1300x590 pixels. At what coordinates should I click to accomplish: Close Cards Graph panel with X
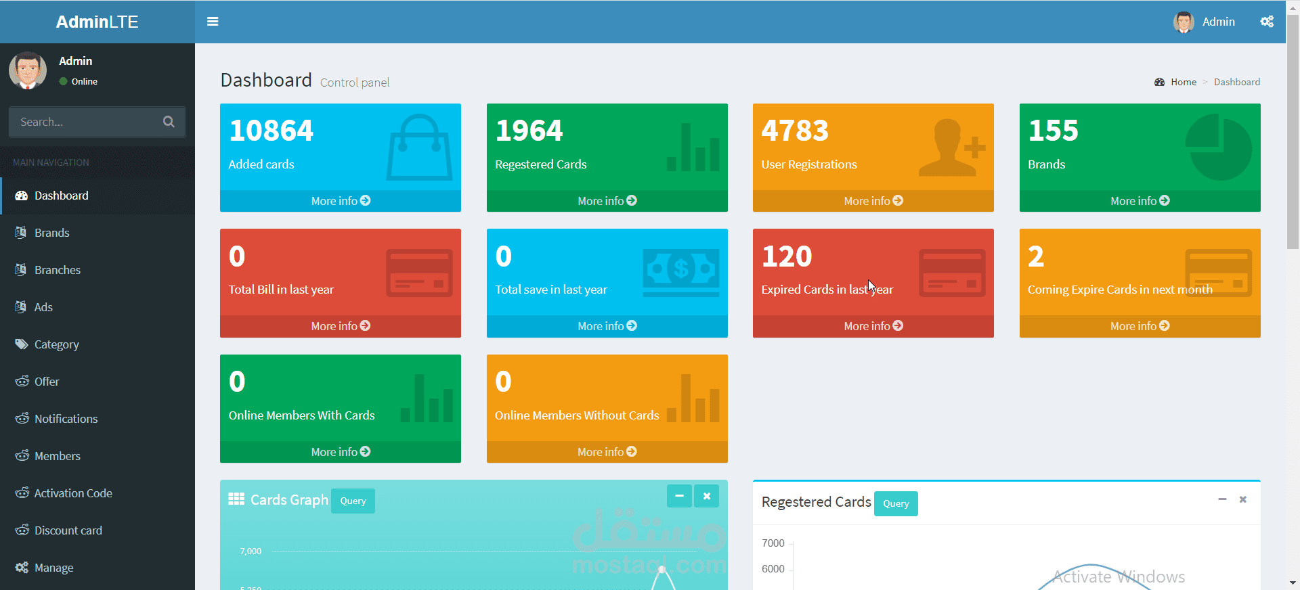tap(706, 496)
